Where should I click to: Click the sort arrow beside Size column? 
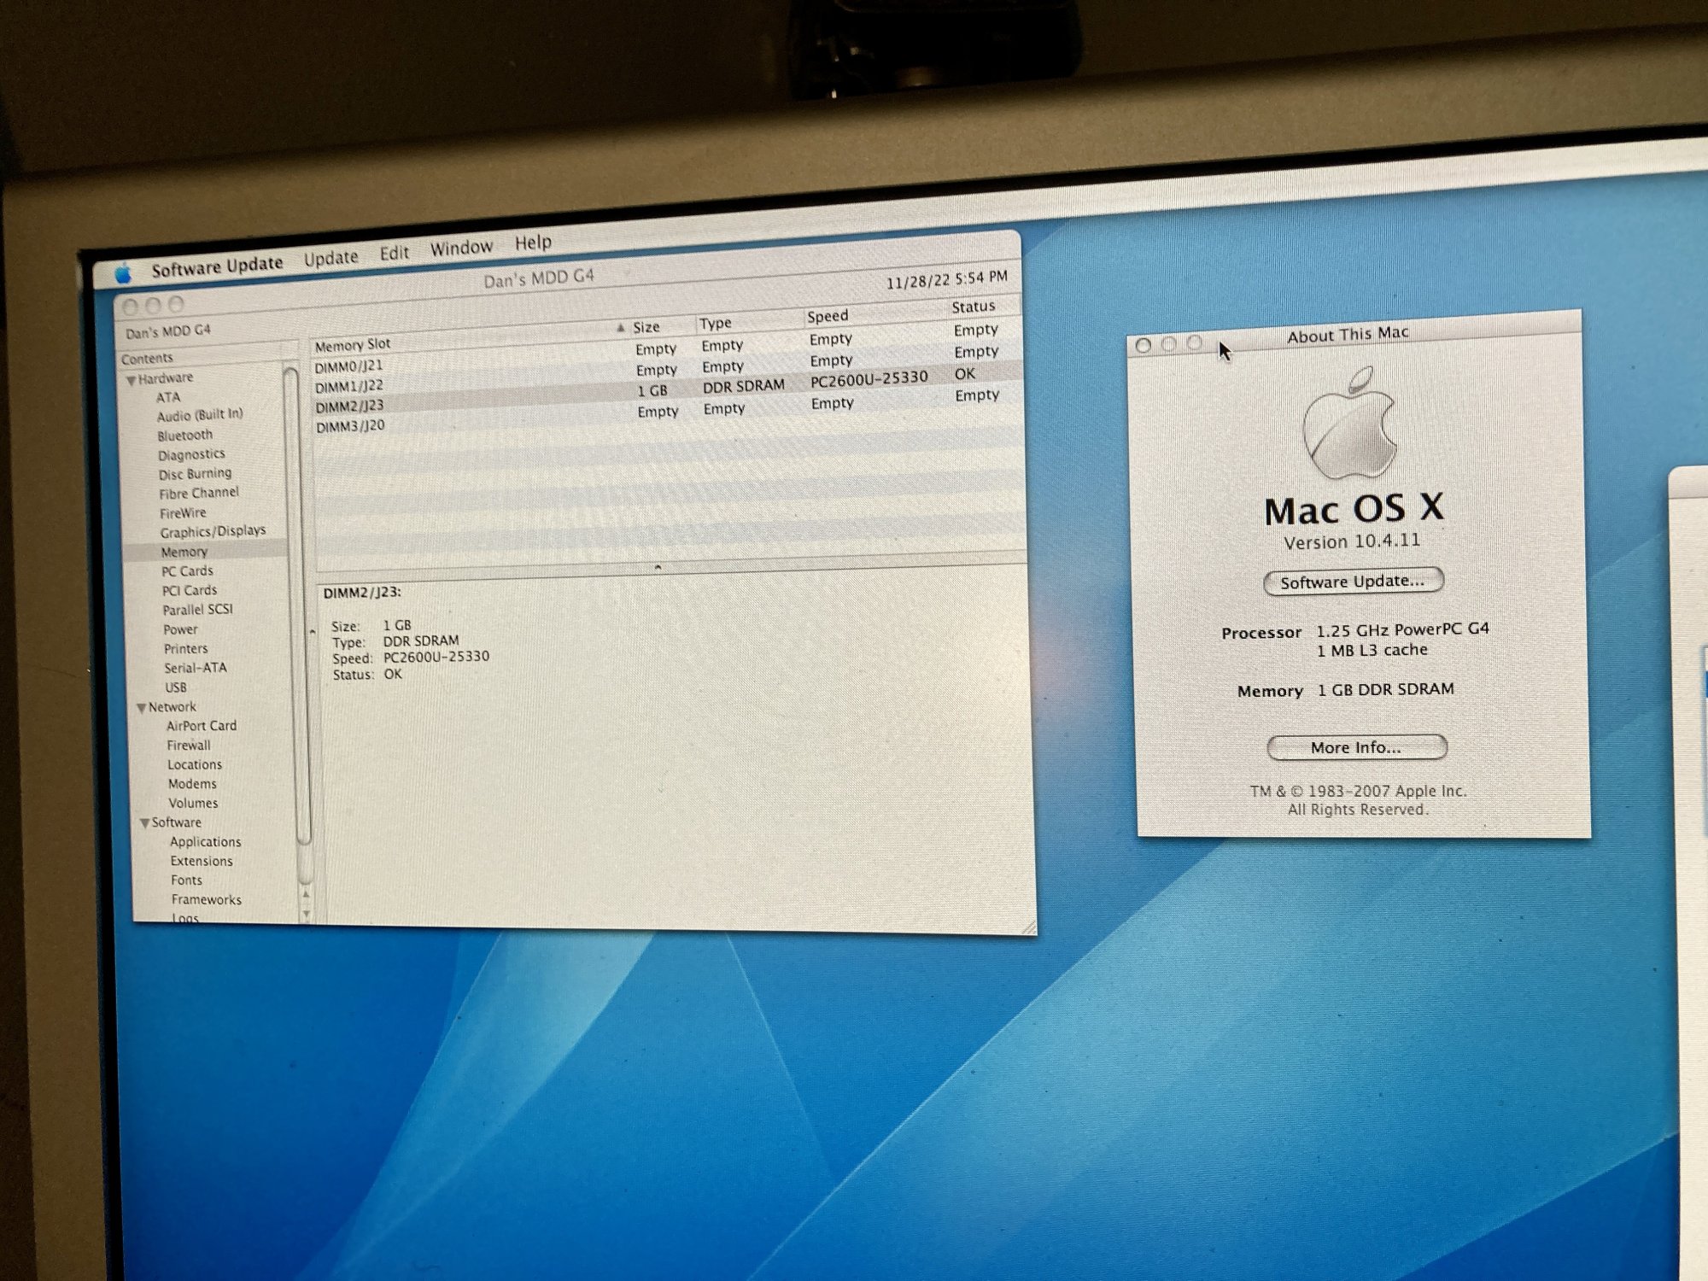point(621,328)
